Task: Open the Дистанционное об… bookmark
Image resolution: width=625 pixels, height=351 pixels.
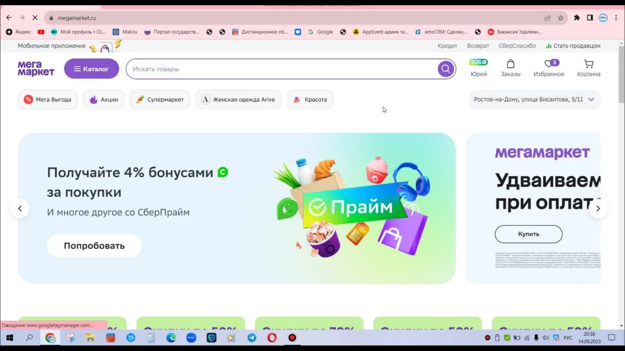Action: pos(260,32)
